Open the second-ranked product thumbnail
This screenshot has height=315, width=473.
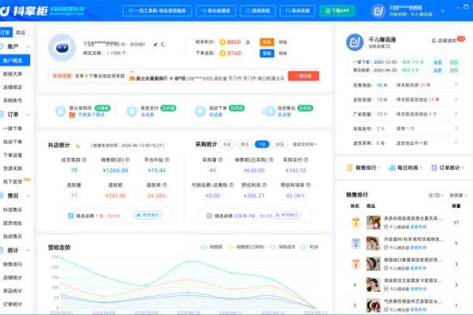pyautogui.click(x=373, y=243)
